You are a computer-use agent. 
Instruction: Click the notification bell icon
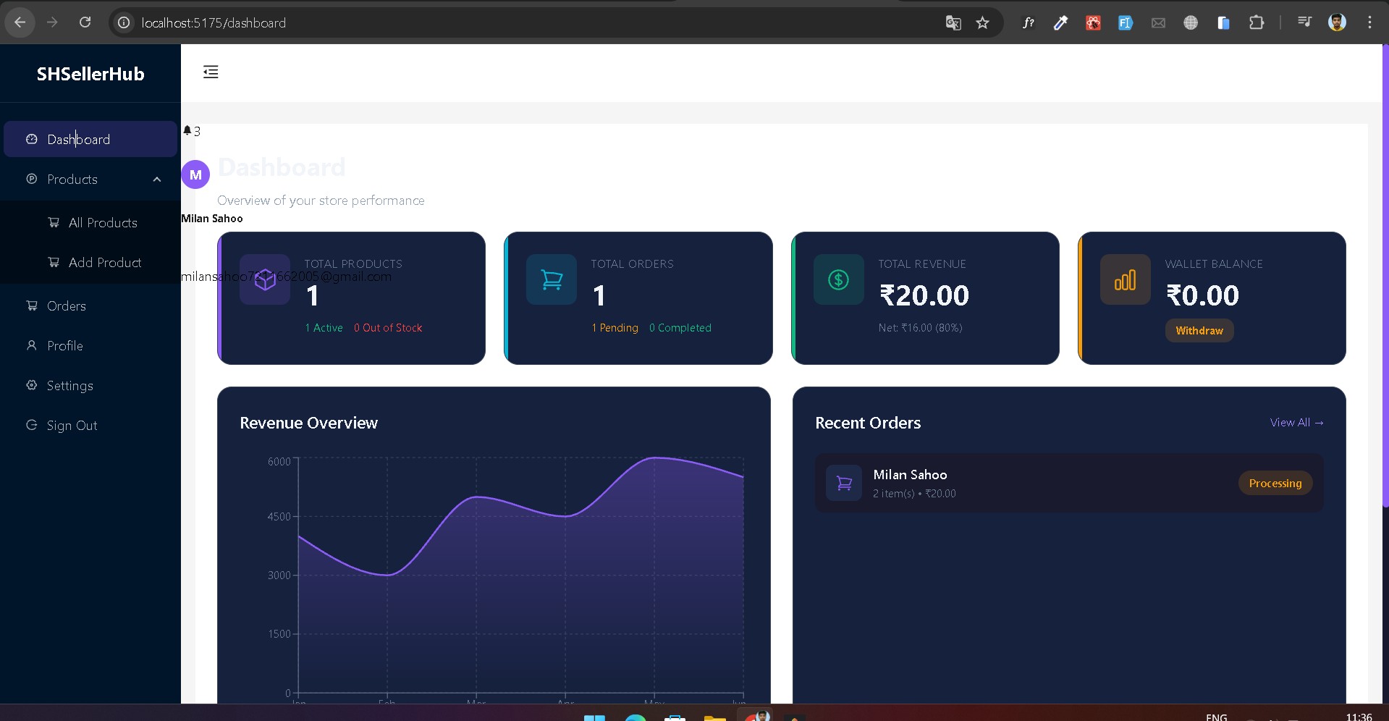187,130
